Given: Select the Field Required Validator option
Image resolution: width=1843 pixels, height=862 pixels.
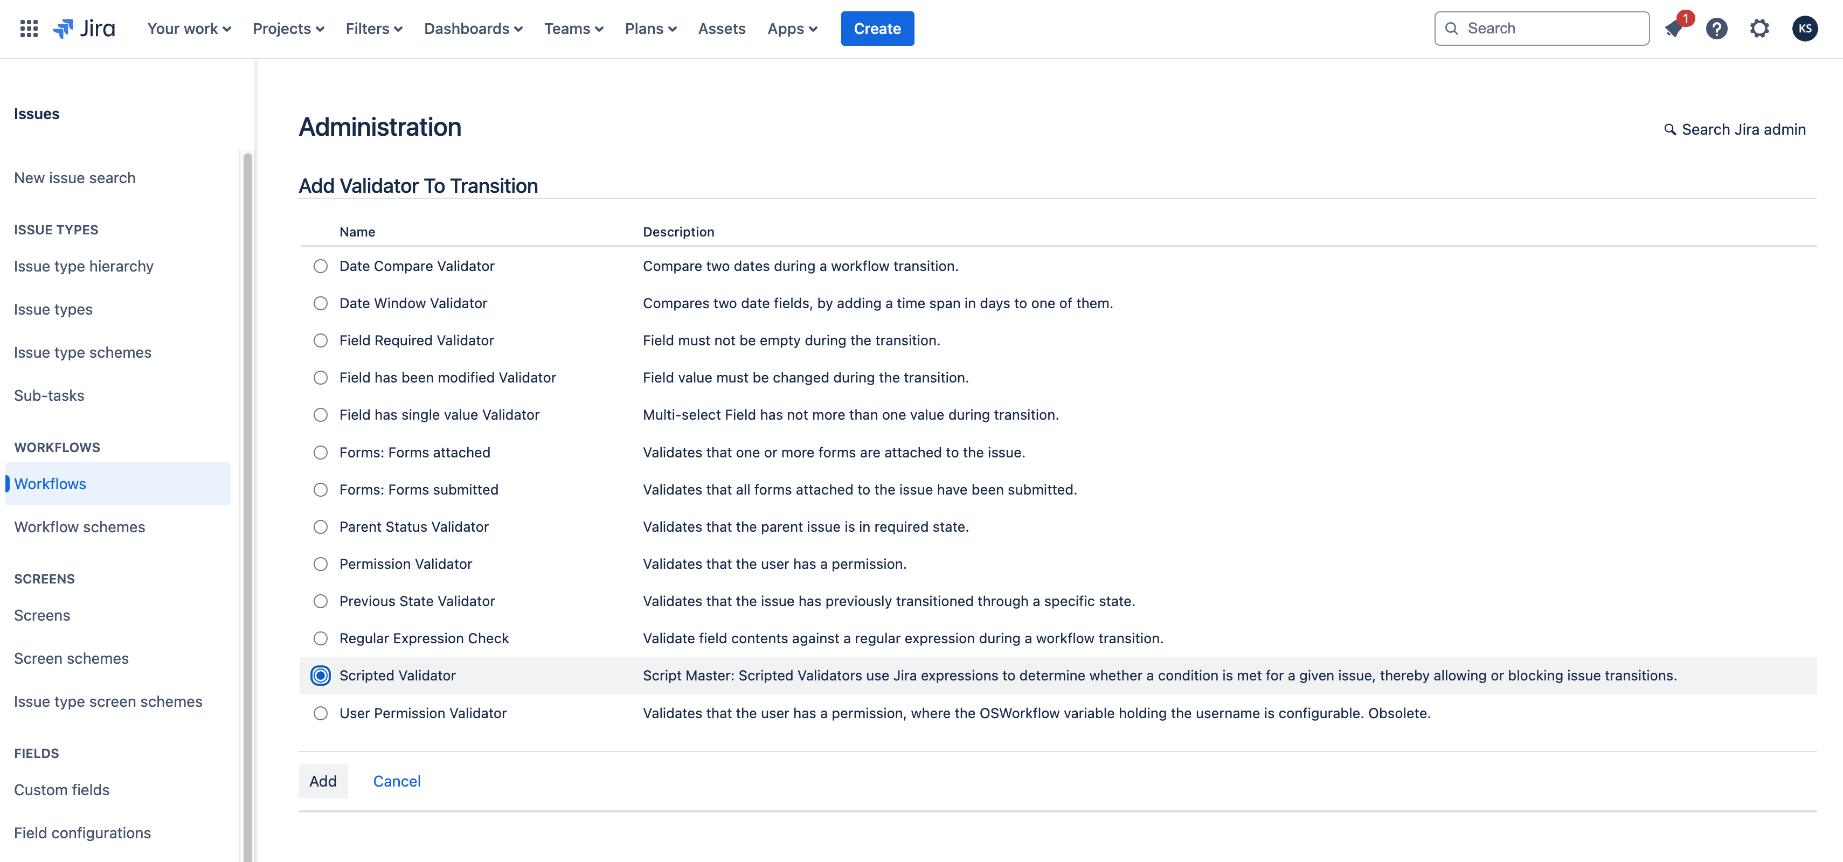Looking at the screenshot, I should click(321, 340).
